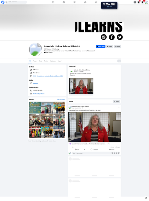Switch to the Followers tab
Screen dimensions: 149x201
click(x=53, y=61)
